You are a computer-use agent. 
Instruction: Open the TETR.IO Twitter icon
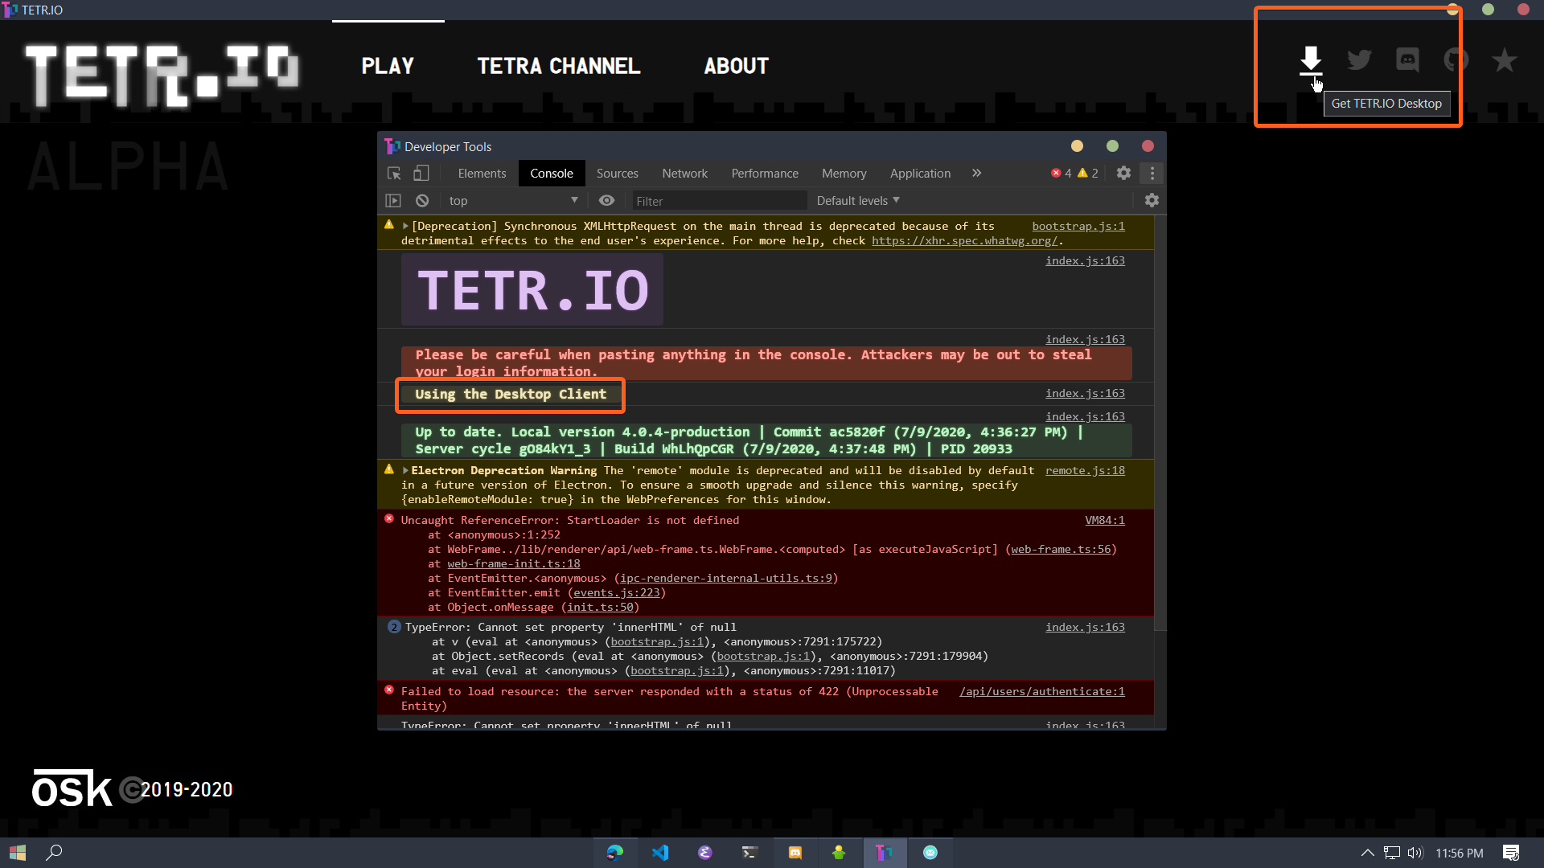point(1359,59)
